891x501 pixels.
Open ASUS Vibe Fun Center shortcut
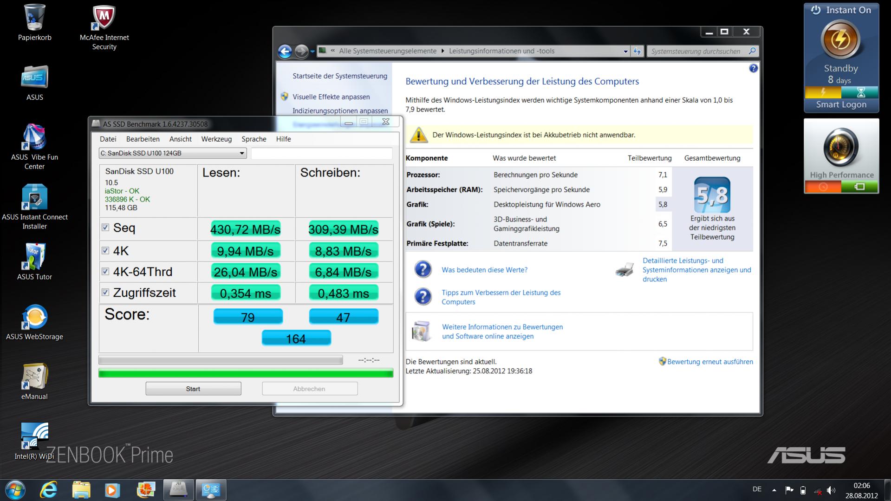pyautogui.click(x=34, y=147)
